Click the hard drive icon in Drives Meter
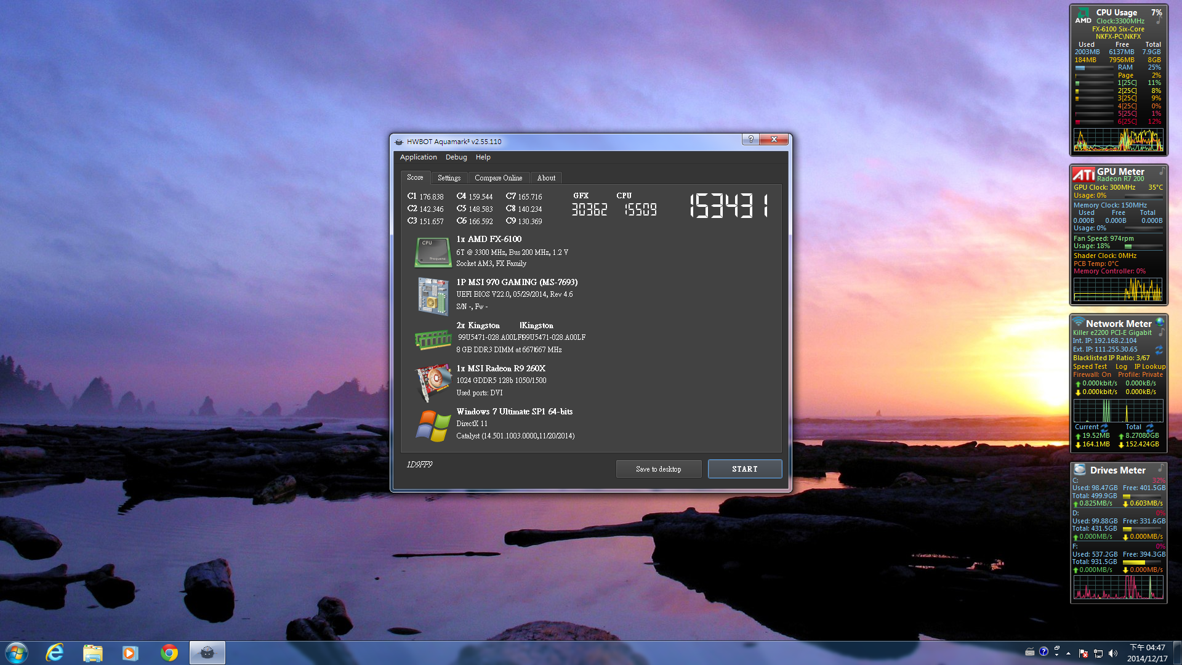Screen dimensions: 1182x665 1080,469
